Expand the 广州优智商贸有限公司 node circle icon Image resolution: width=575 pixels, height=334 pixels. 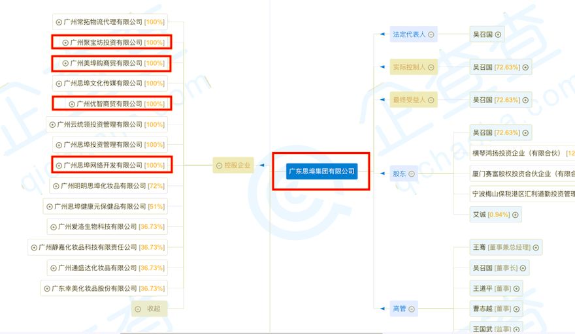click(x=72, y=104)
